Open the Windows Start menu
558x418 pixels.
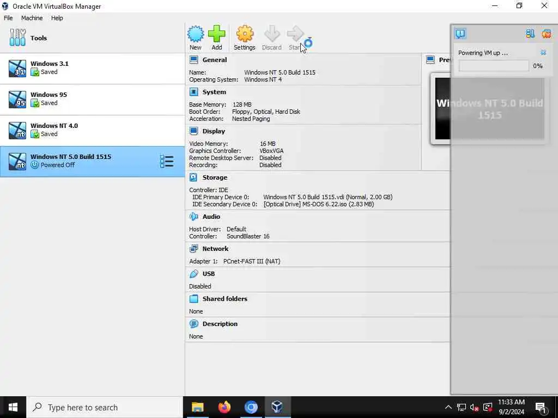click(x=13, y=407)
